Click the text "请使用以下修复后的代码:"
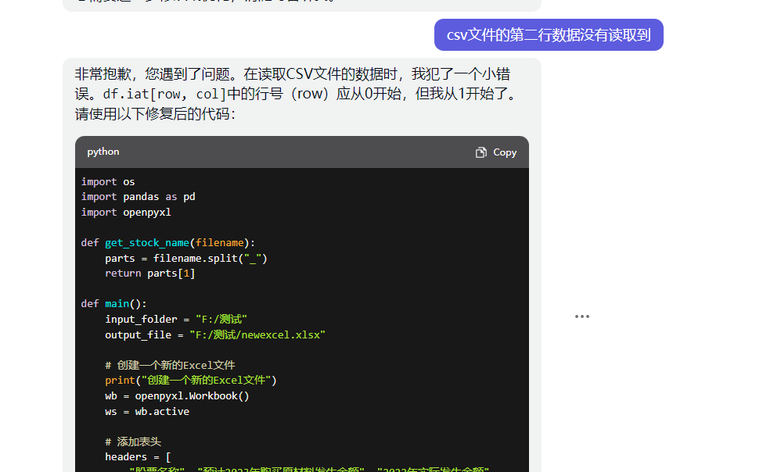The height and width of the screenshot is (472, 763). 155,114
